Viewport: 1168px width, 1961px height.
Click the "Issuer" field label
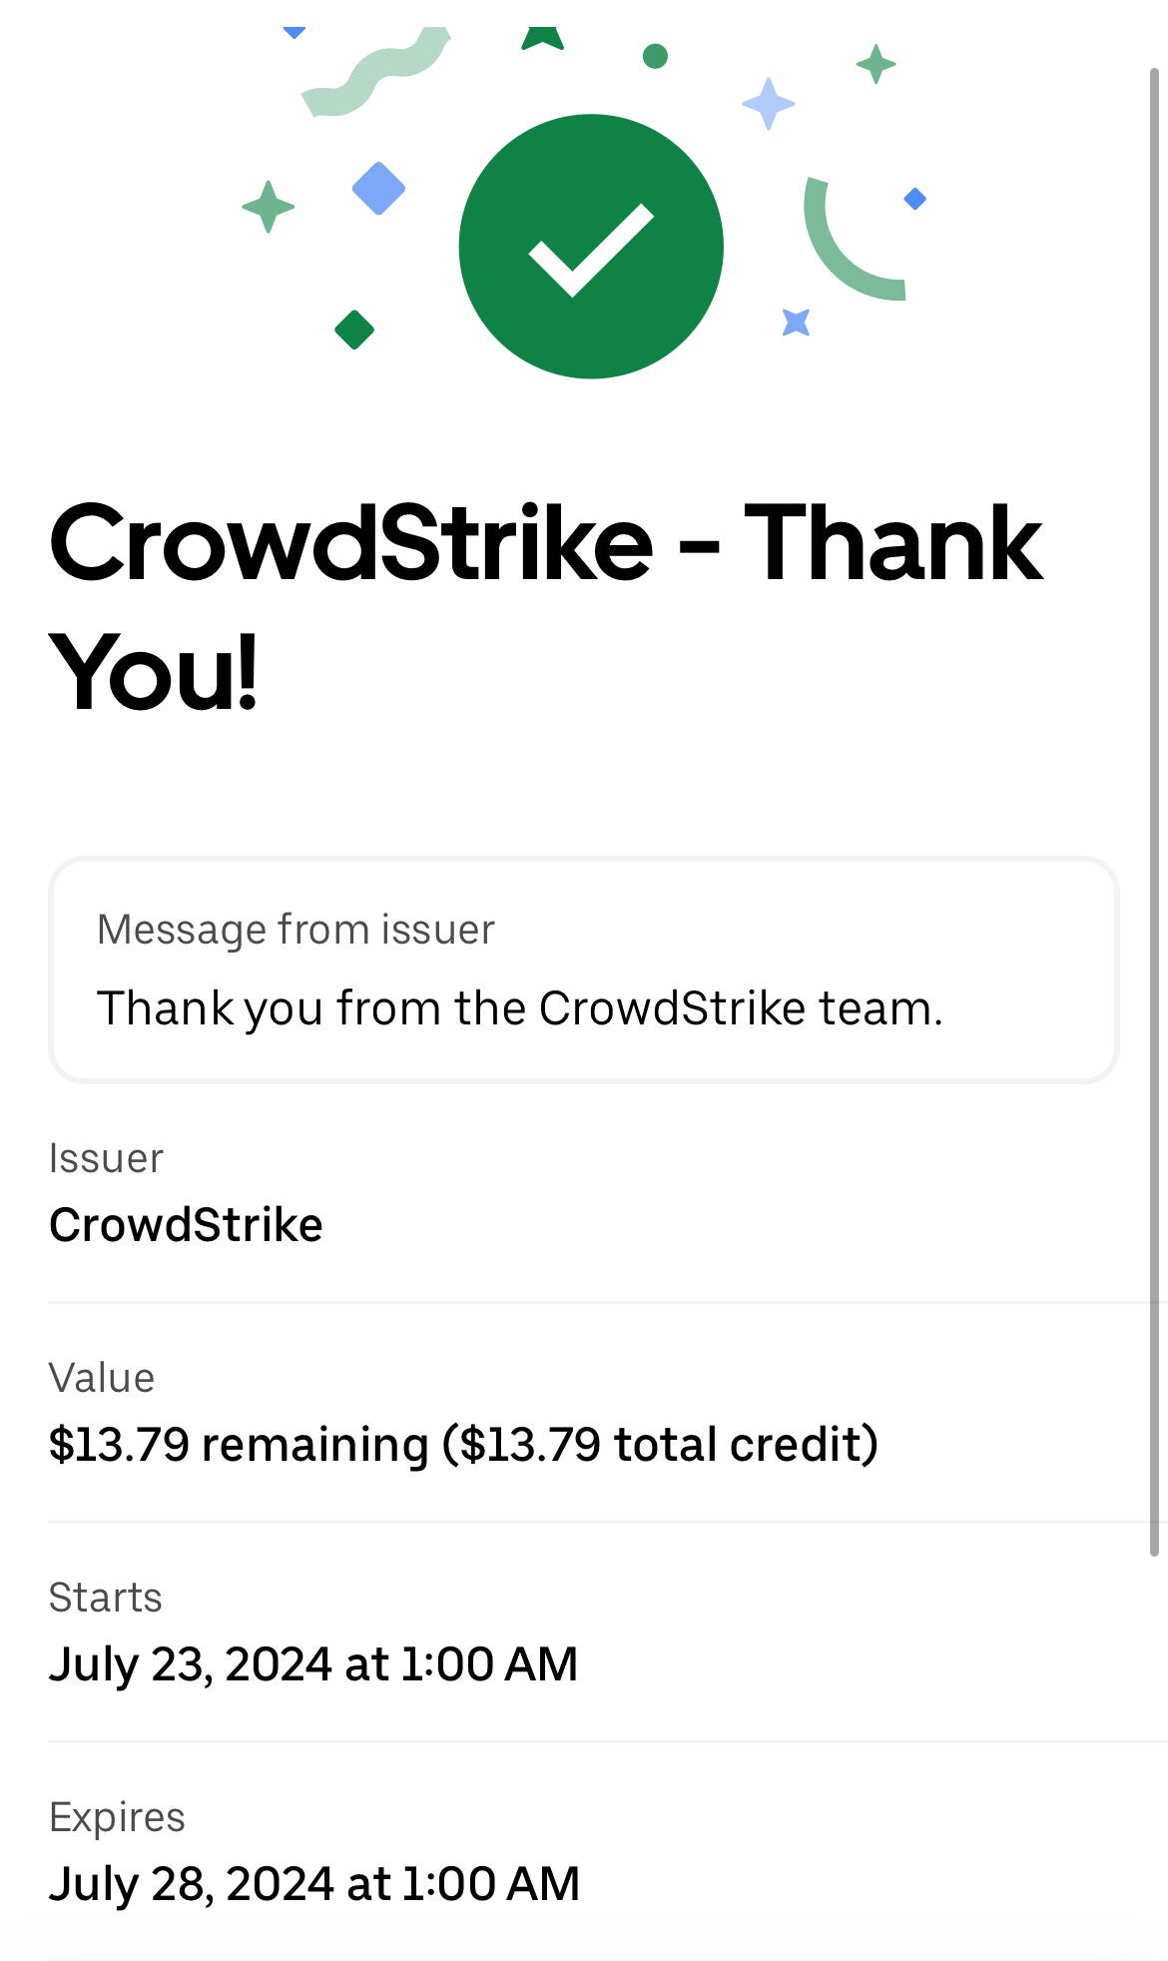[x=106, y=1158]
